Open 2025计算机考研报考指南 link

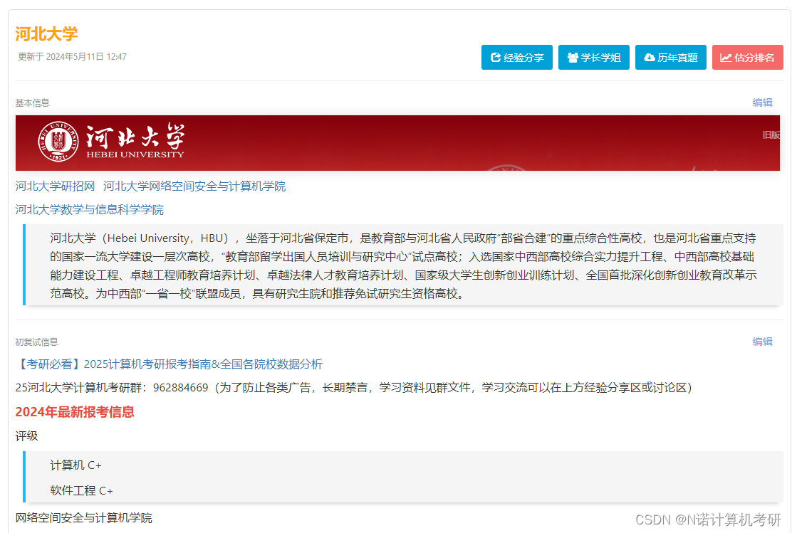(x=169, y=364)
